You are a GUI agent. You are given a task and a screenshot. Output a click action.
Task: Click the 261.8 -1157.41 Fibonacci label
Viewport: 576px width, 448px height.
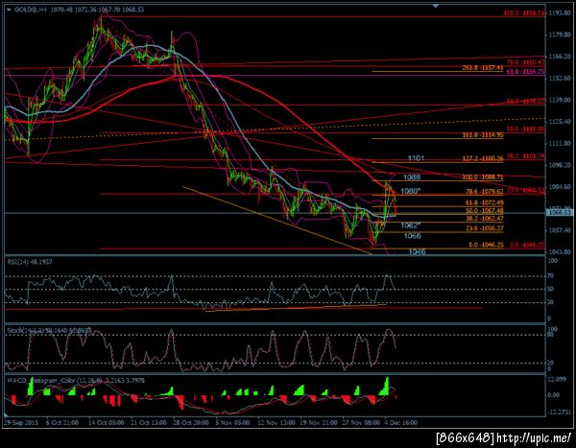point(482,68)
